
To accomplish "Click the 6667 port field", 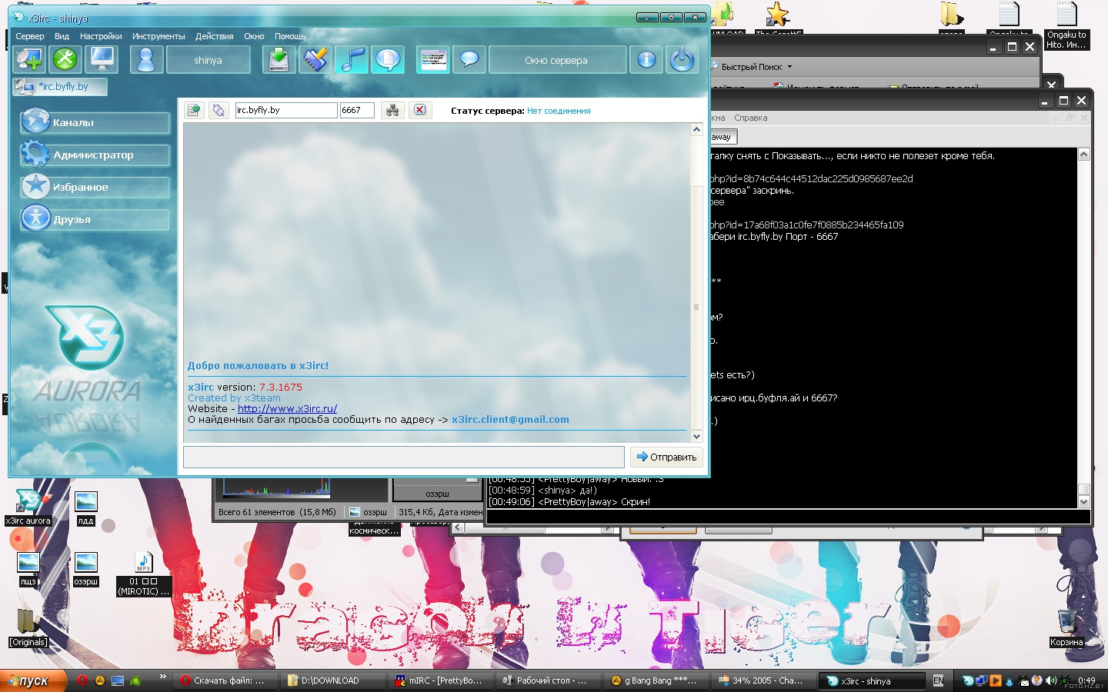I will pos(357,110).
